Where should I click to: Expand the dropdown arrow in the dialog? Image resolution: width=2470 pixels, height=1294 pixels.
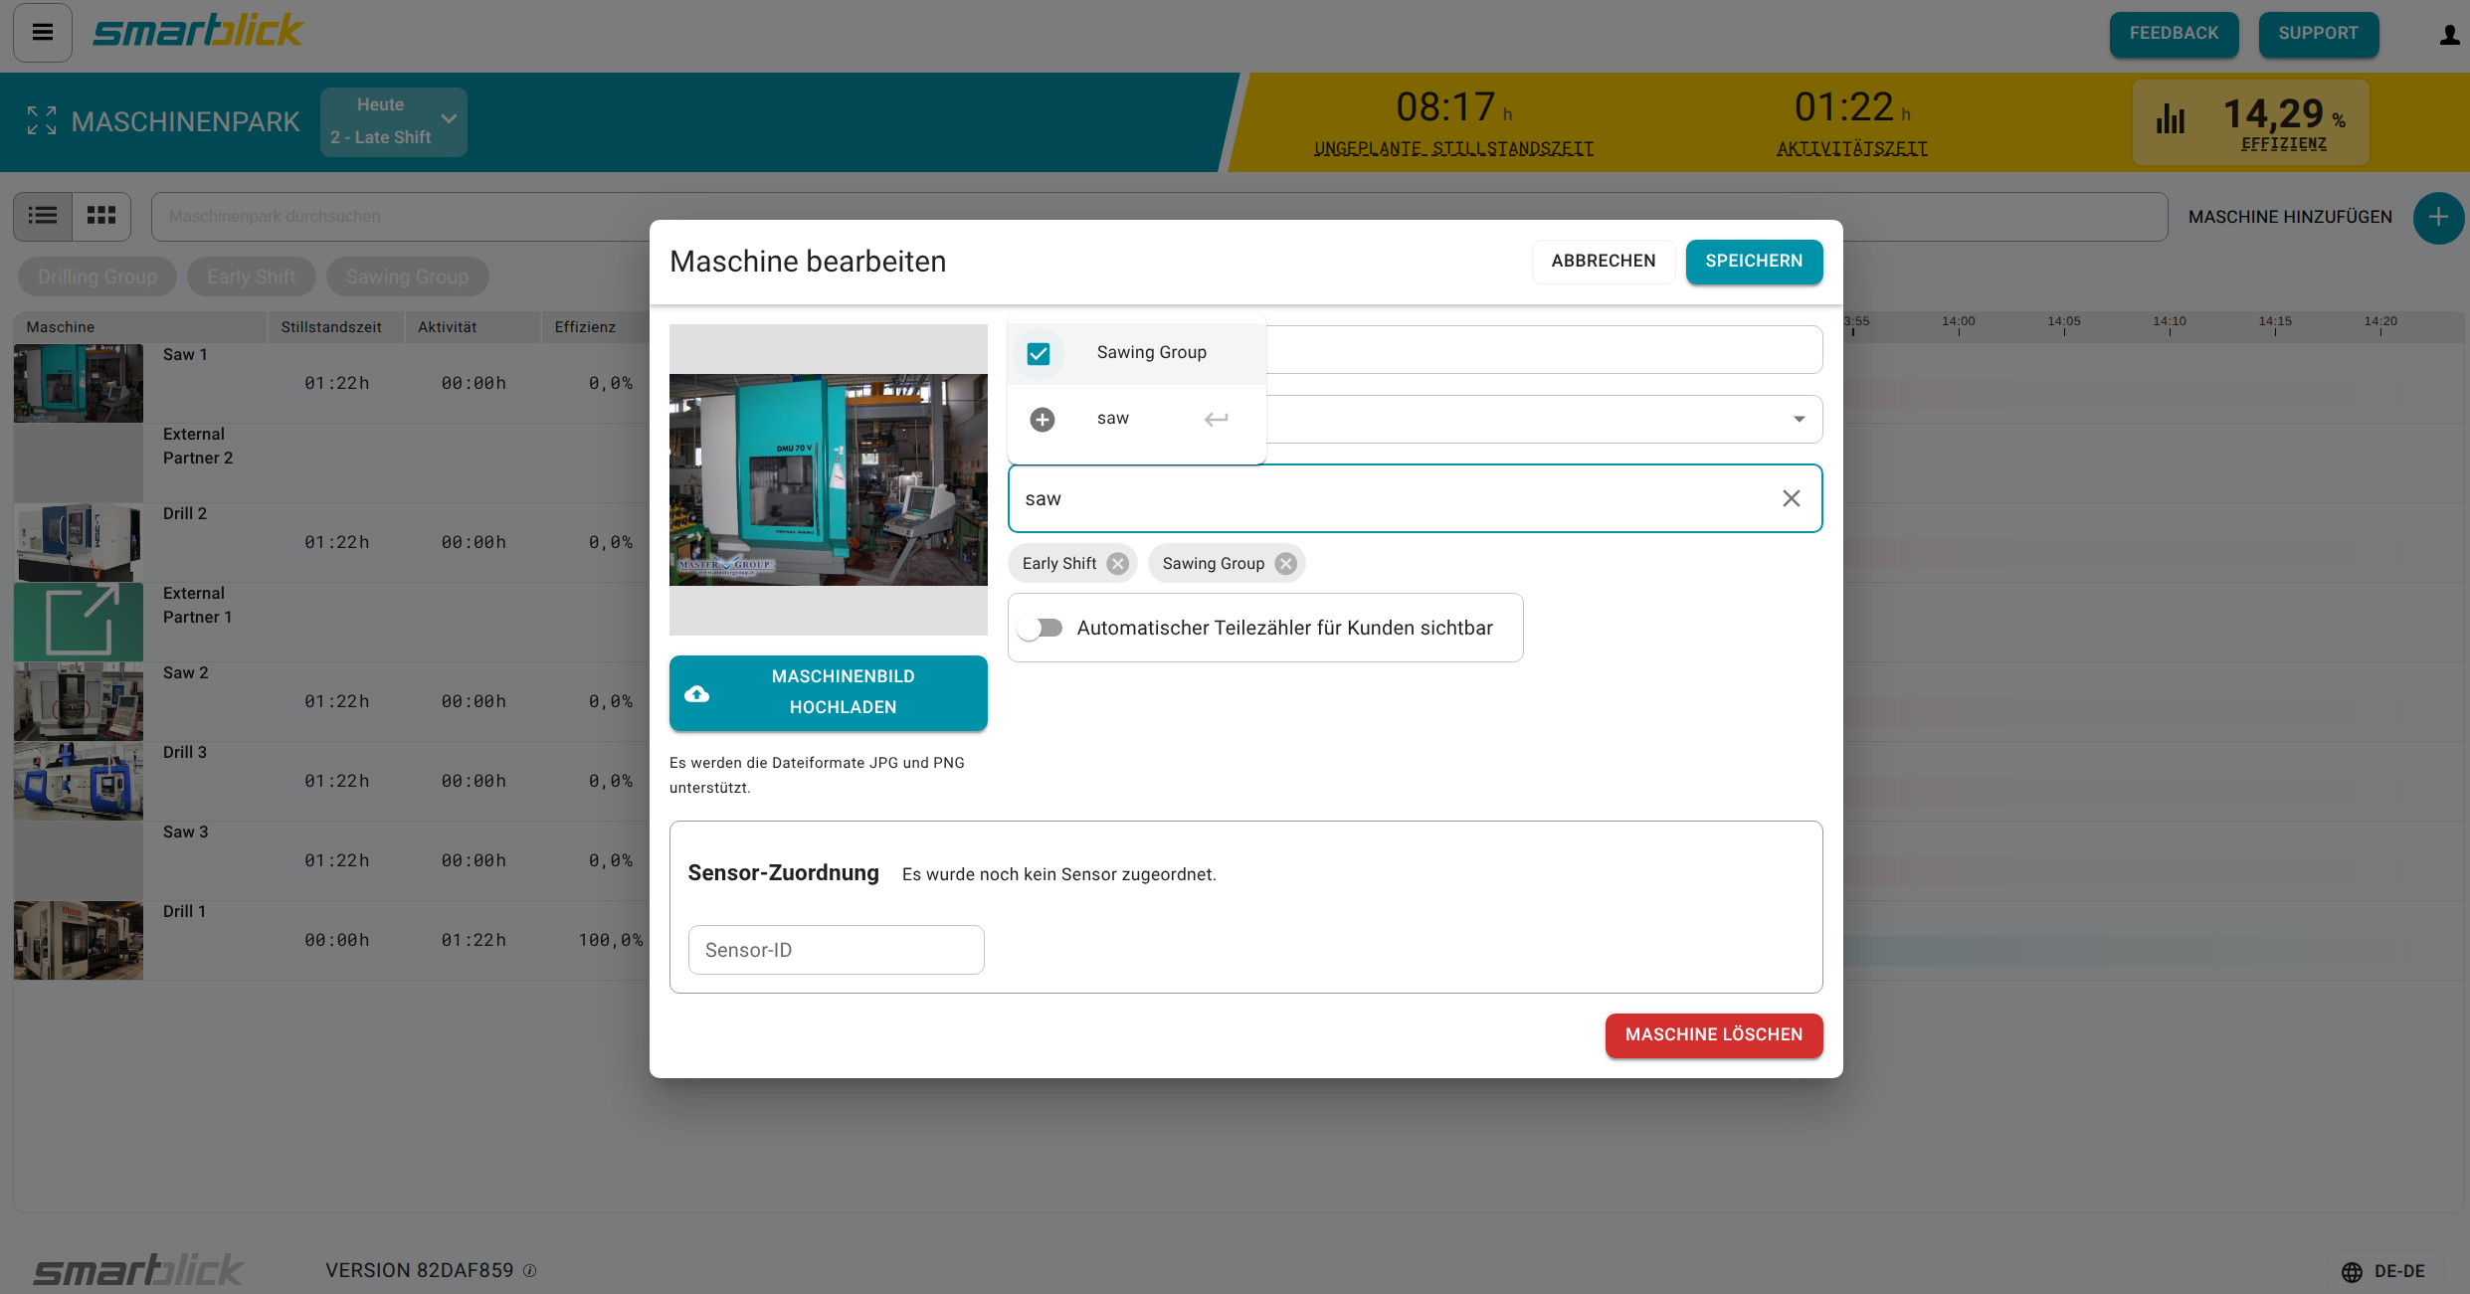(x=1799, y=419)
